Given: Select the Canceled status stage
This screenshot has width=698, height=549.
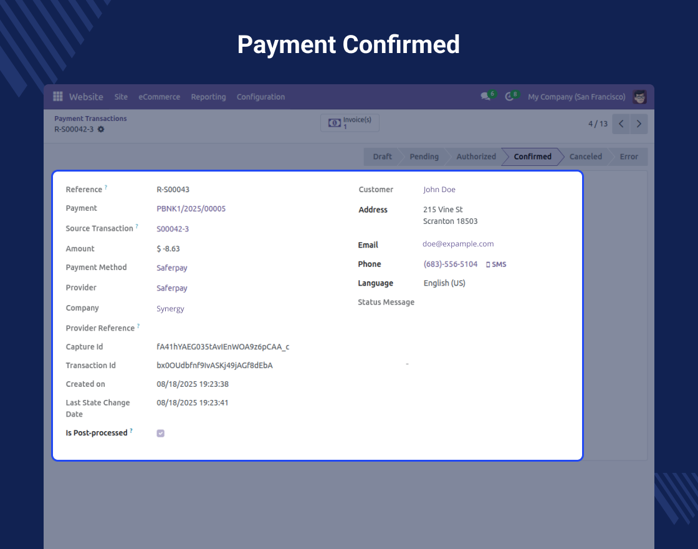Looking at the screenshot, I should coord(585,157).
